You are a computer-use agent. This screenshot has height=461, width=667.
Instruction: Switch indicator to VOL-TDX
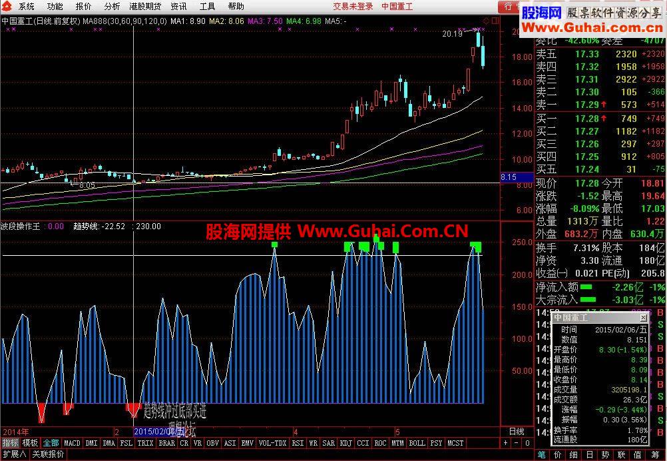click(x=273, y=443)
